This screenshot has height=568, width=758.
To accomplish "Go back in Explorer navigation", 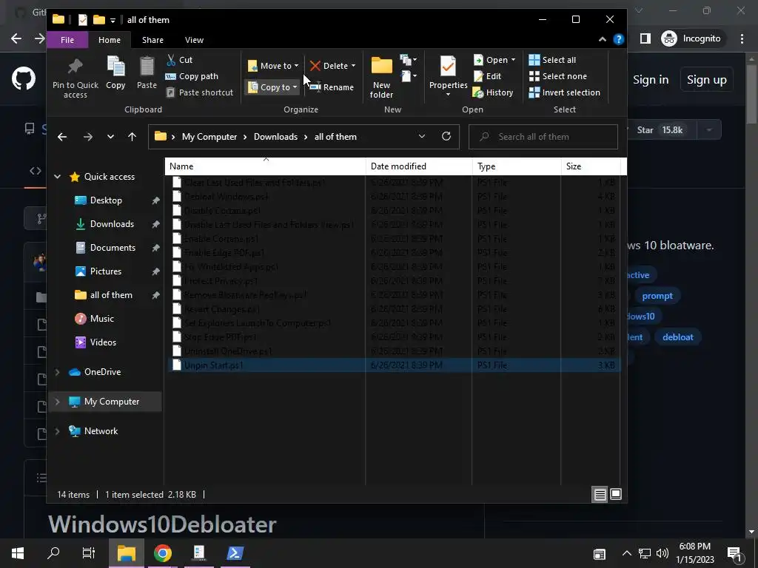I will click(62, 137).
